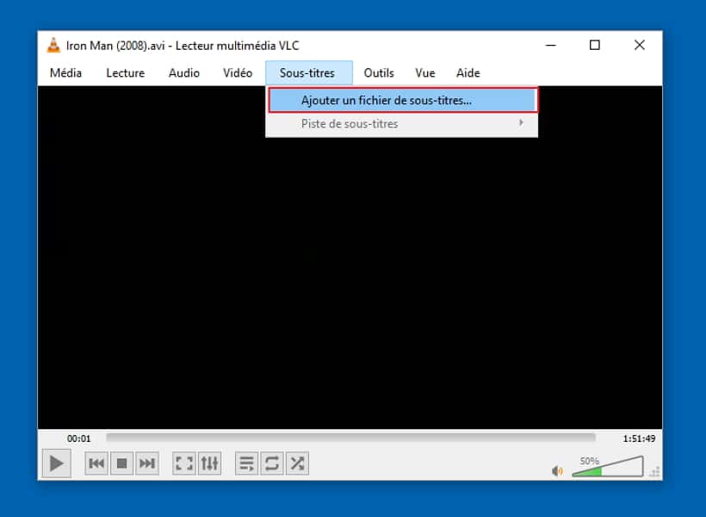Open the Média menu

[65, 72]
